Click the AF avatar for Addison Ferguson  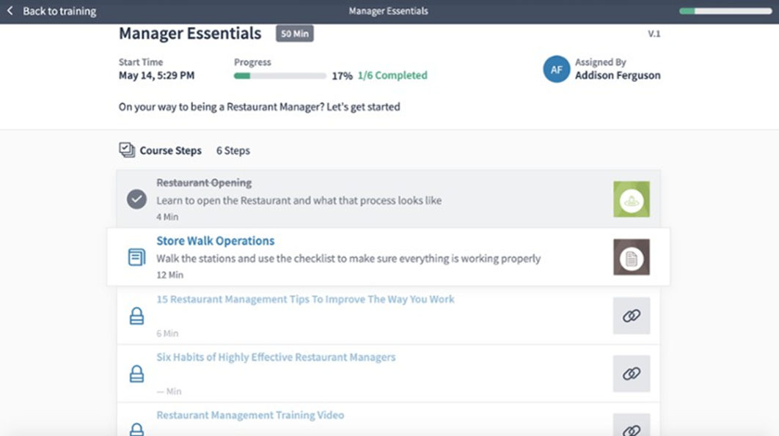pos(557,70)
